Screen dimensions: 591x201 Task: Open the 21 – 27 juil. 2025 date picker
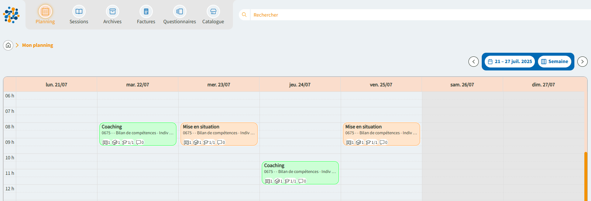(510, 62)
